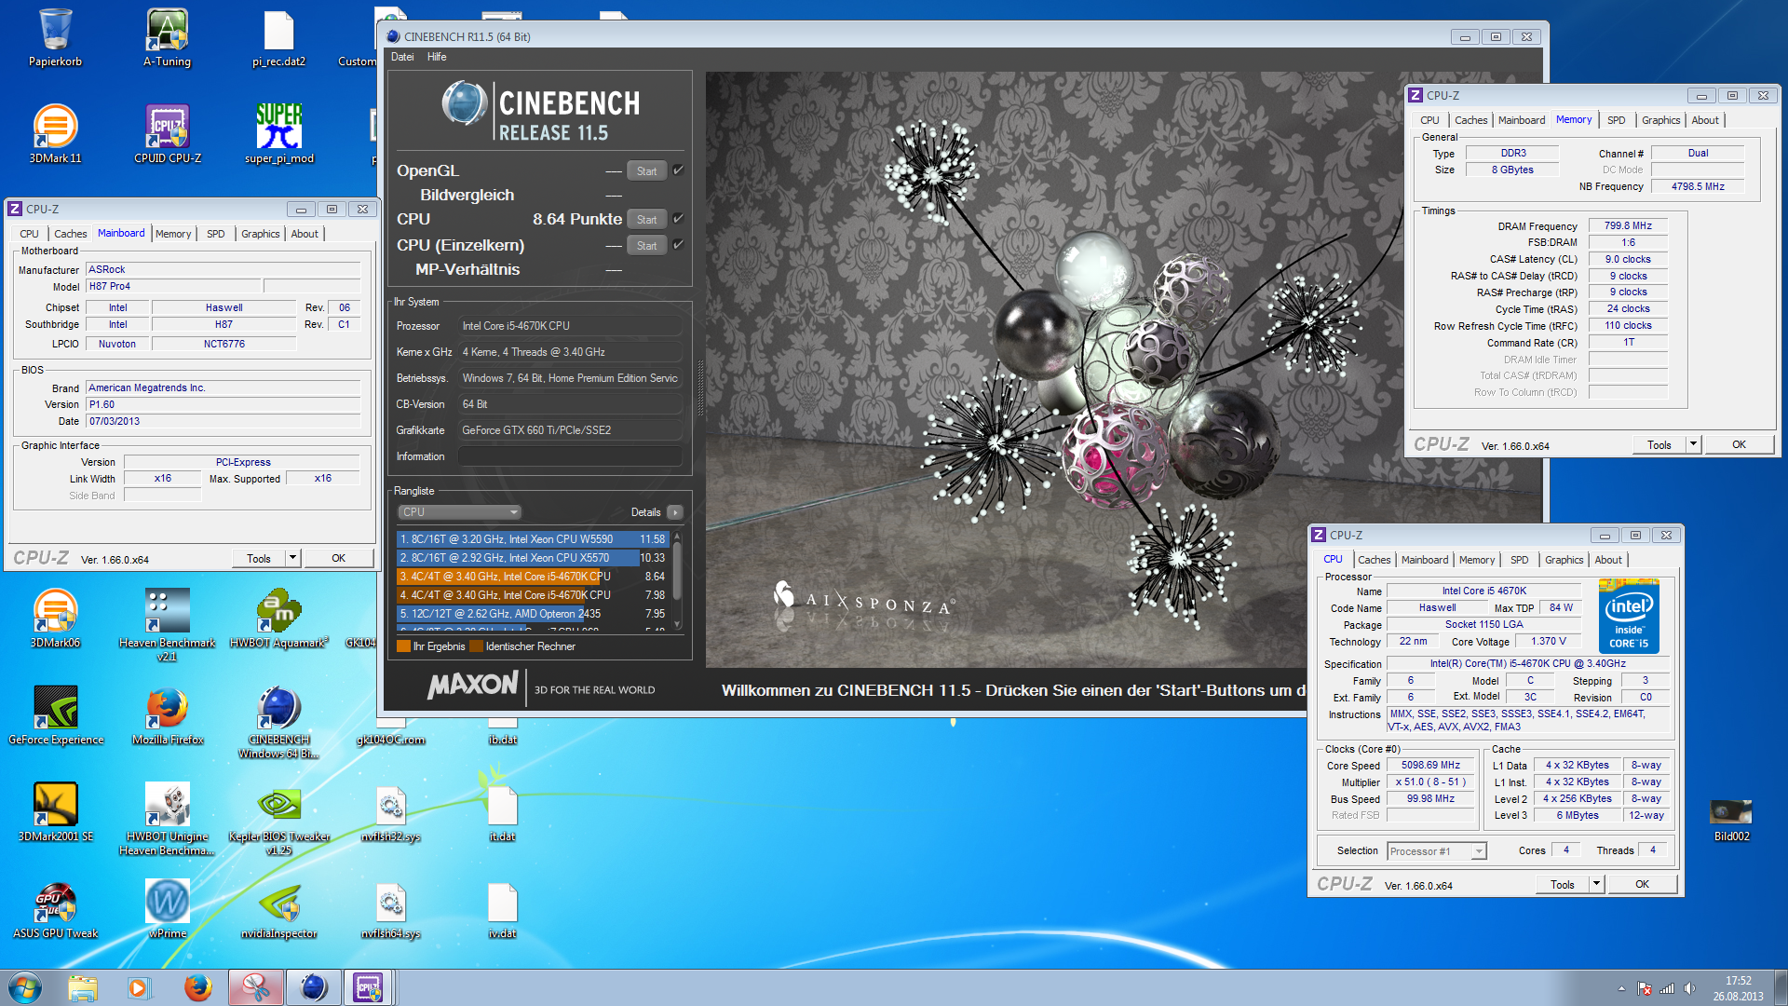Show hidden tray icons arrow
The image size is (1788, 1006).
1621,988
